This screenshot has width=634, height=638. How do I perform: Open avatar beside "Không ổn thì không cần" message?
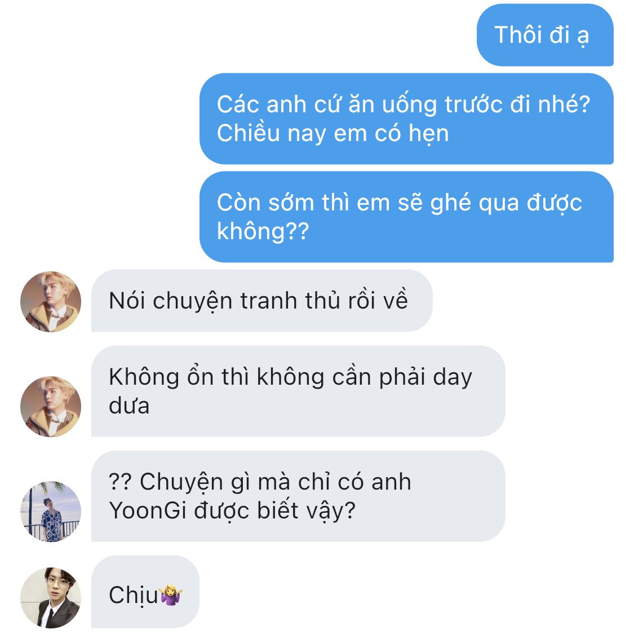coord(51,407)
